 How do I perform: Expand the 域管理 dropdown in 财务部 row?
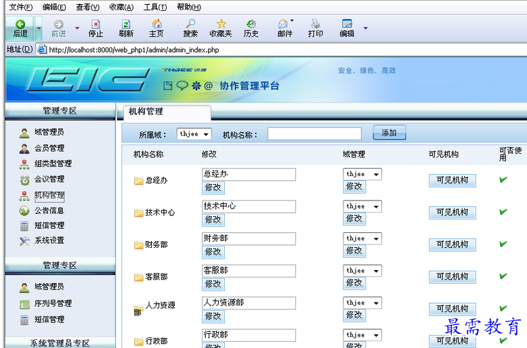362,238
